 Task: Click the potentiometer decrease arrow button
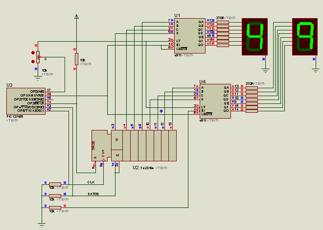click(x=33, y=61)
